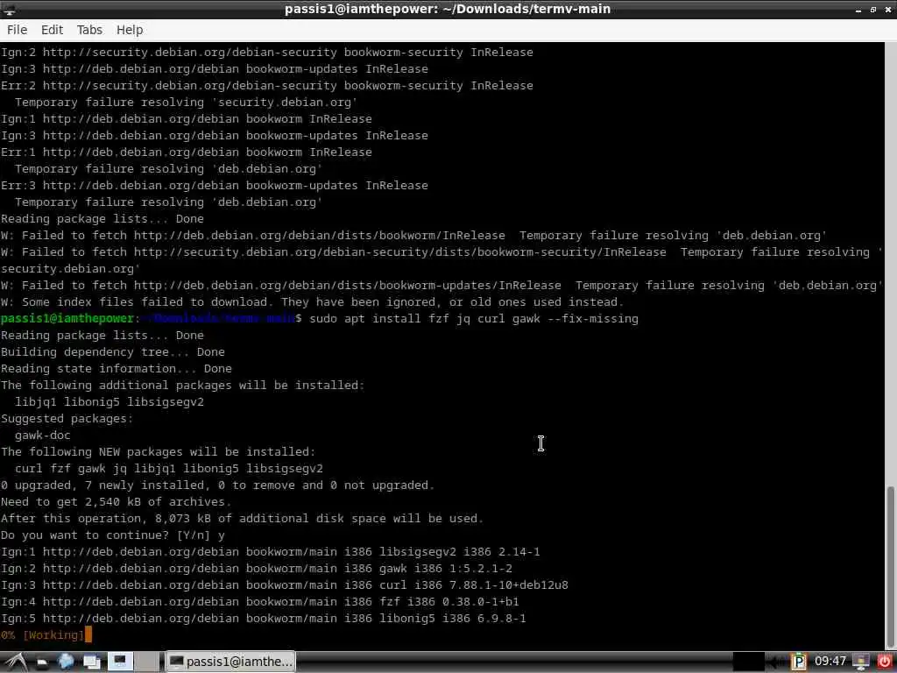Click the red power logout icon
The height and width of the screenshot is (673, 897).
[x=885, y=662]
